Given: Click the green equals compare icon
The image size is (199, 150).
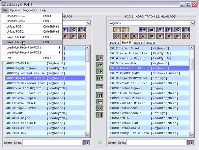Looking at the screenshot, I should pos(99,86).
